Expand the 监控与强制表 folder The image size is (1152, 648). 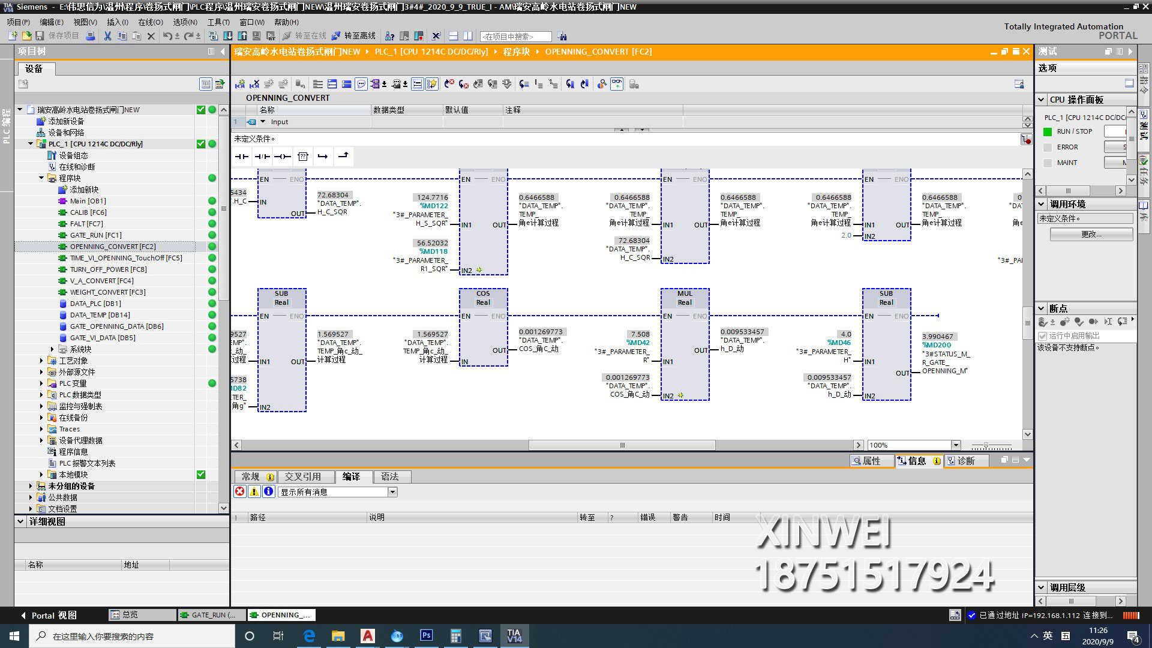point(41,406)
